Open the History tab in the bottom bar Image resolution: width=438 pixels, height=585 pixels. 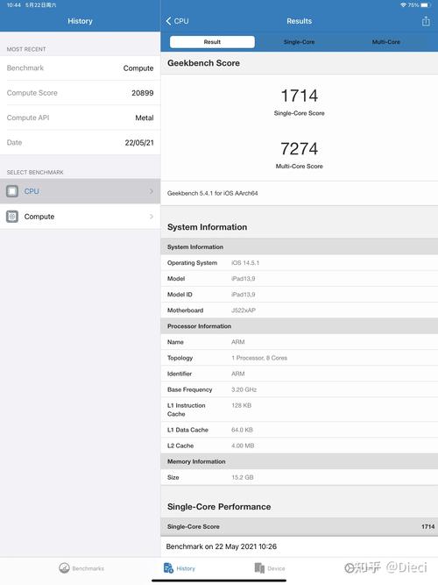click(180, 568)
